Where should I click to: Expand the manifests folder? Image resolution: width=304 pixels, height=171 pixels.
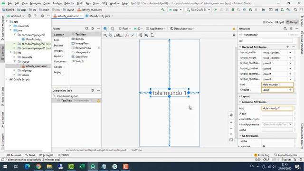10,26
